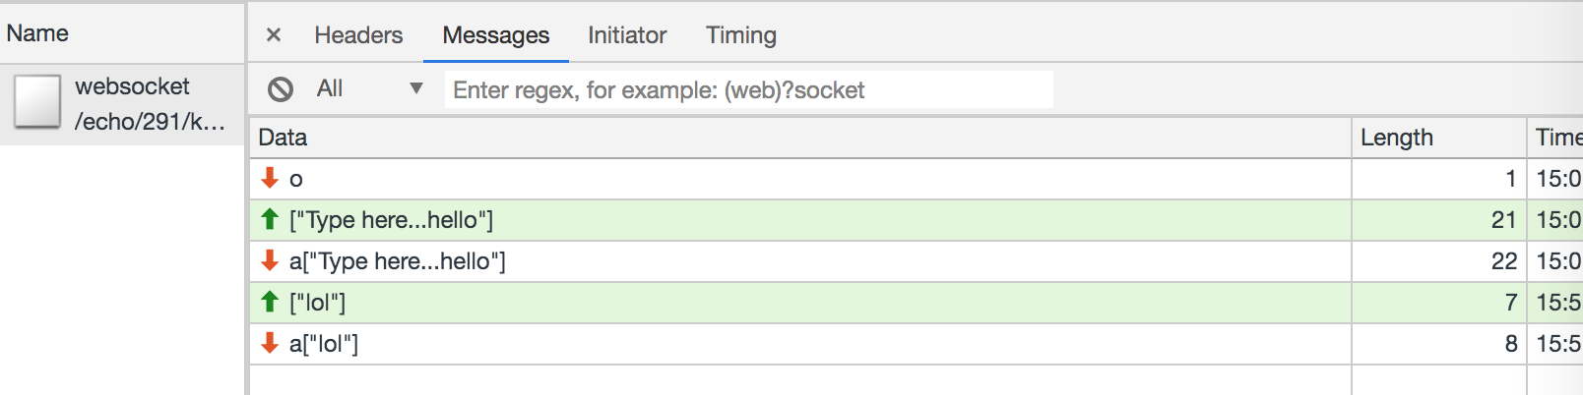Clear all messages with the block icon
The image size is (1583, 395).
[281, 89]
